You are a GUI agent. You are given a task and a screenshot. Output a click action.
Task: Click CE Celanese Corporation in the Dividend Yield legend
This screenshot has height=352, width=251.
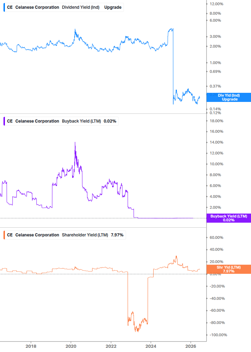33,7
